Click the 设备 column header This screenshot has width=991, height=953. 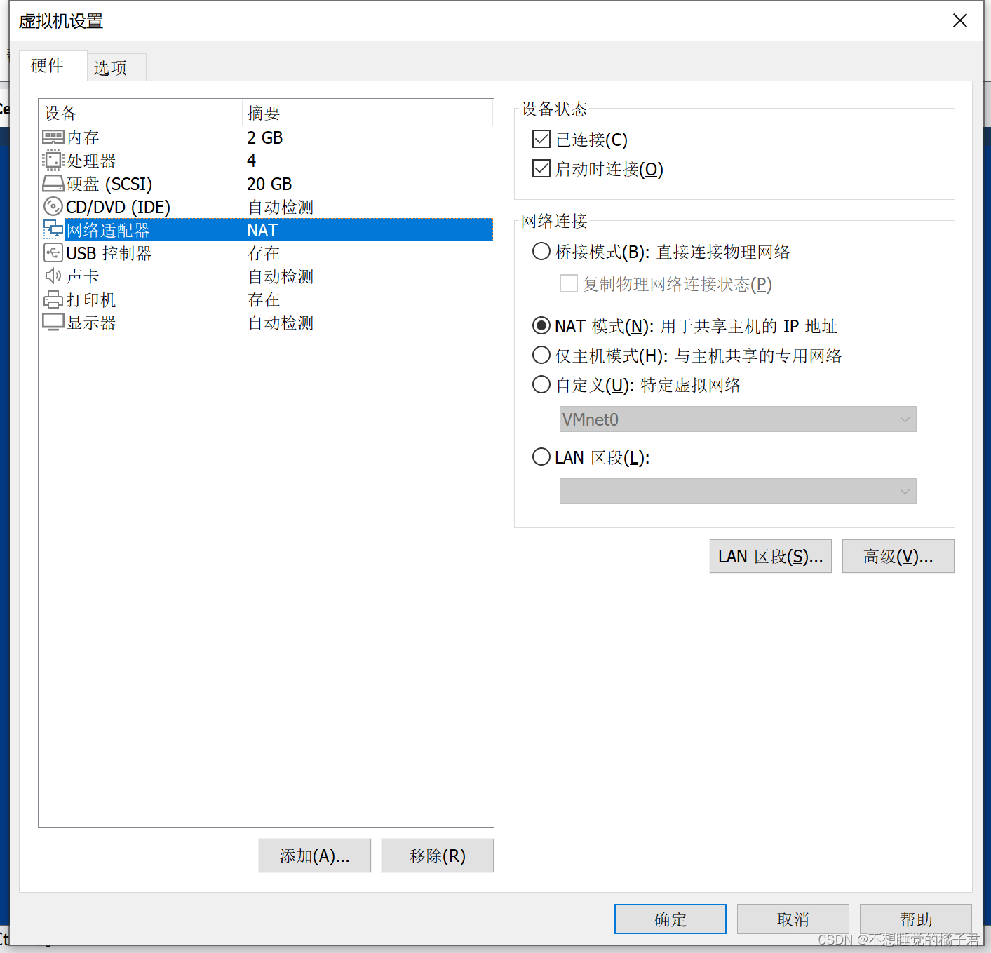pos(60,113)
